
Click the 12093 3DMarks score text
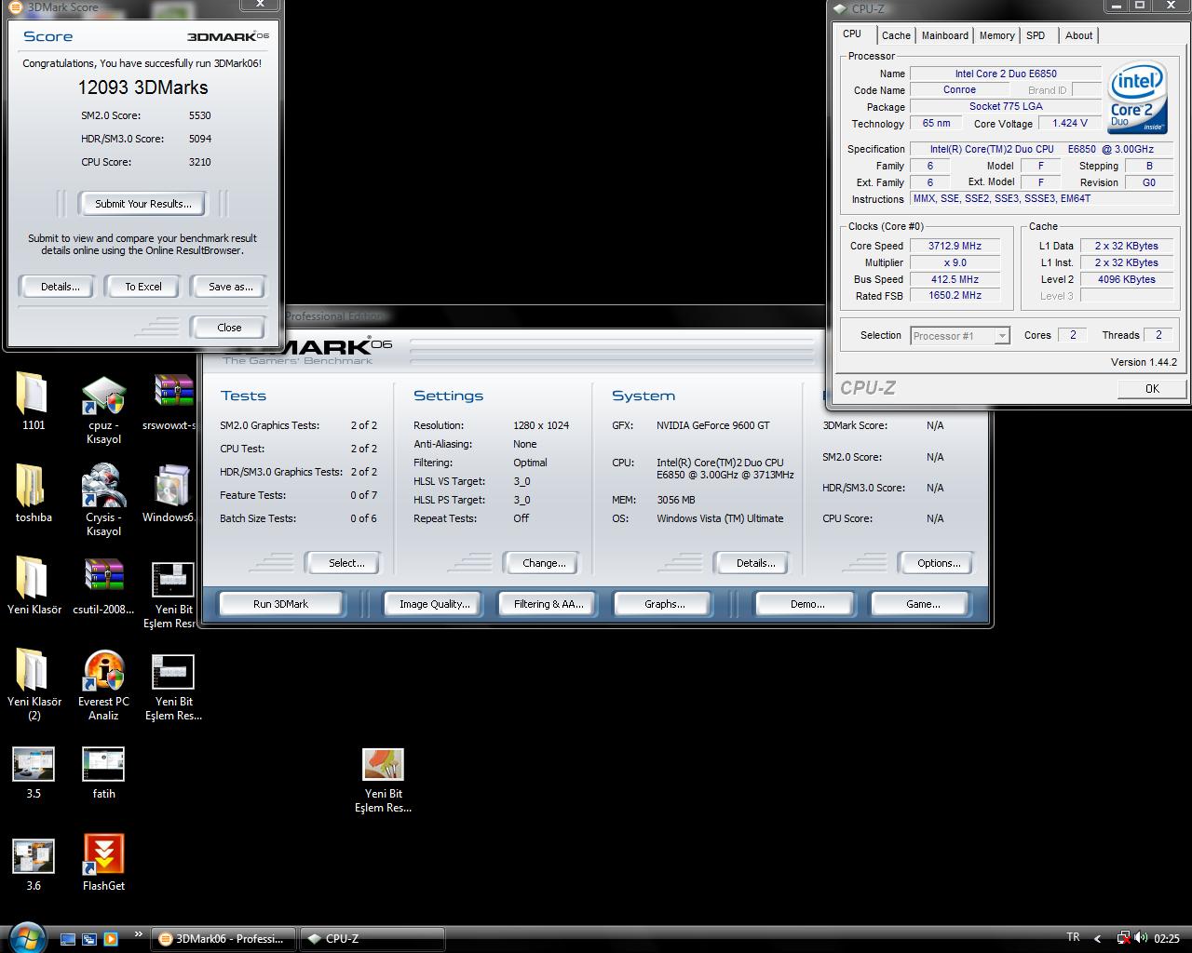pyautogui.click(x=143, y=87)
